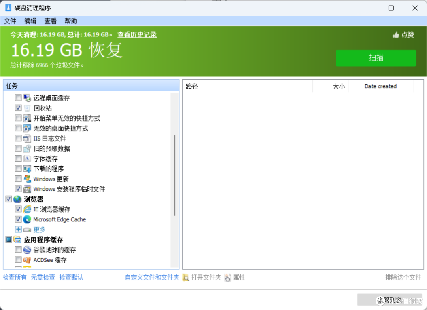Viewport: 427px width, 310px height.
Task: Uncheck the 回收站 checkbox
Action: tap(18, 108)
